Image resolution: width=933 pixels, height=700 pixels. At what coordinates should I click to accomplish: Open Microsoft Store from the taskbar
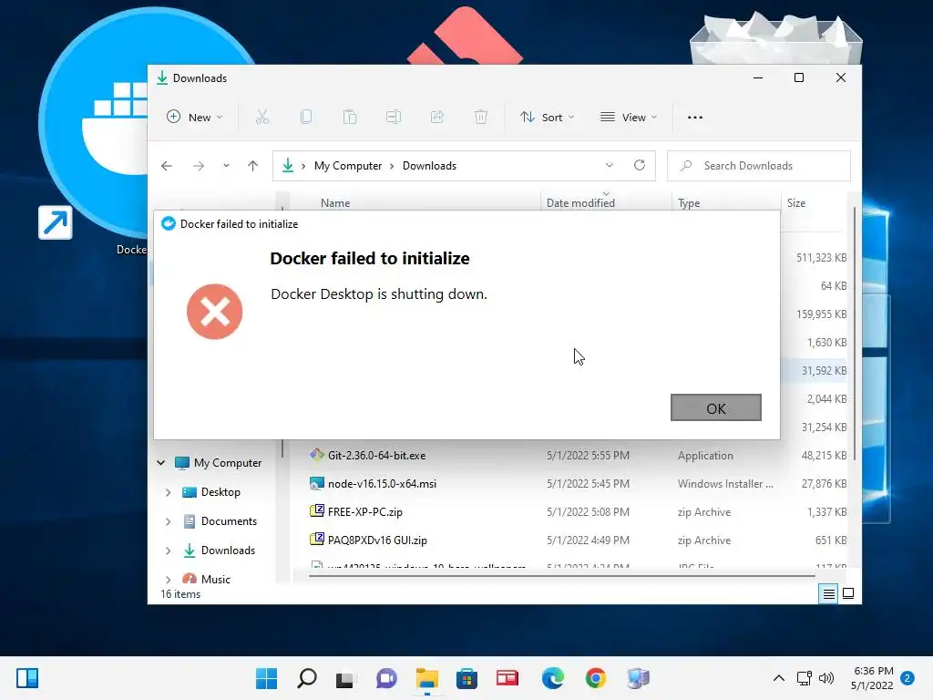pyautogui.click(x=467, y=678)
